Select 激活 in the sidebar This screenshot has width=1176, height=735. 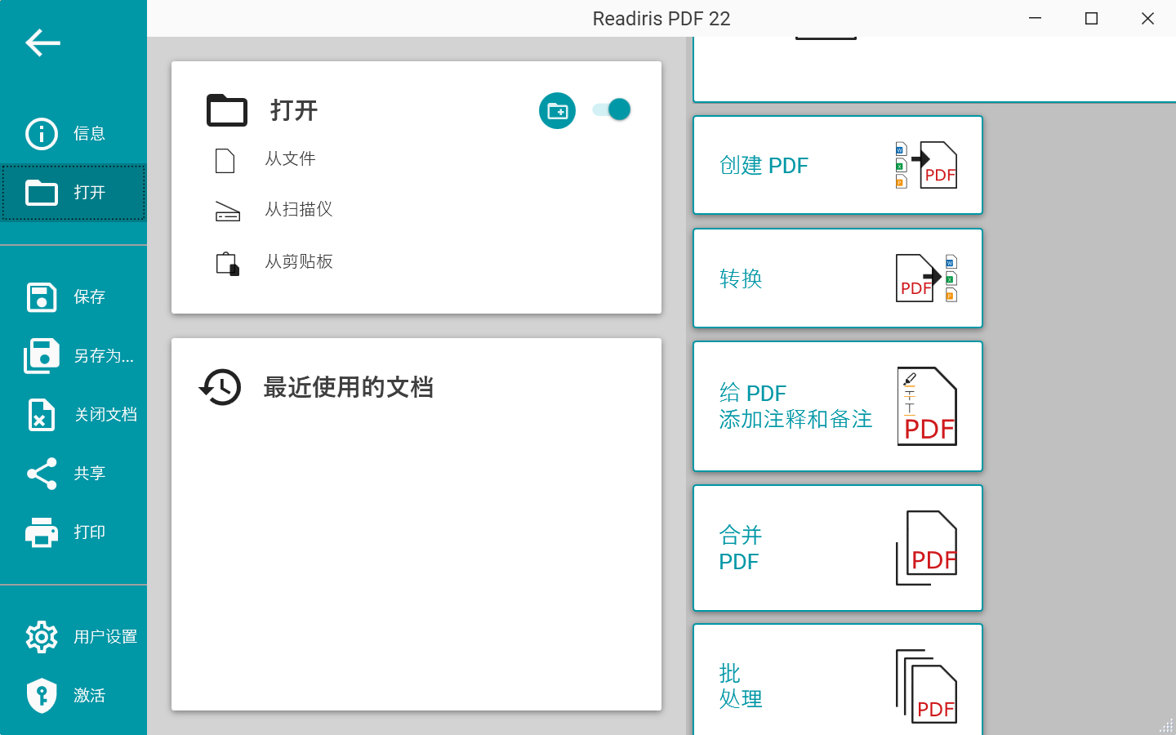point(73,696)
